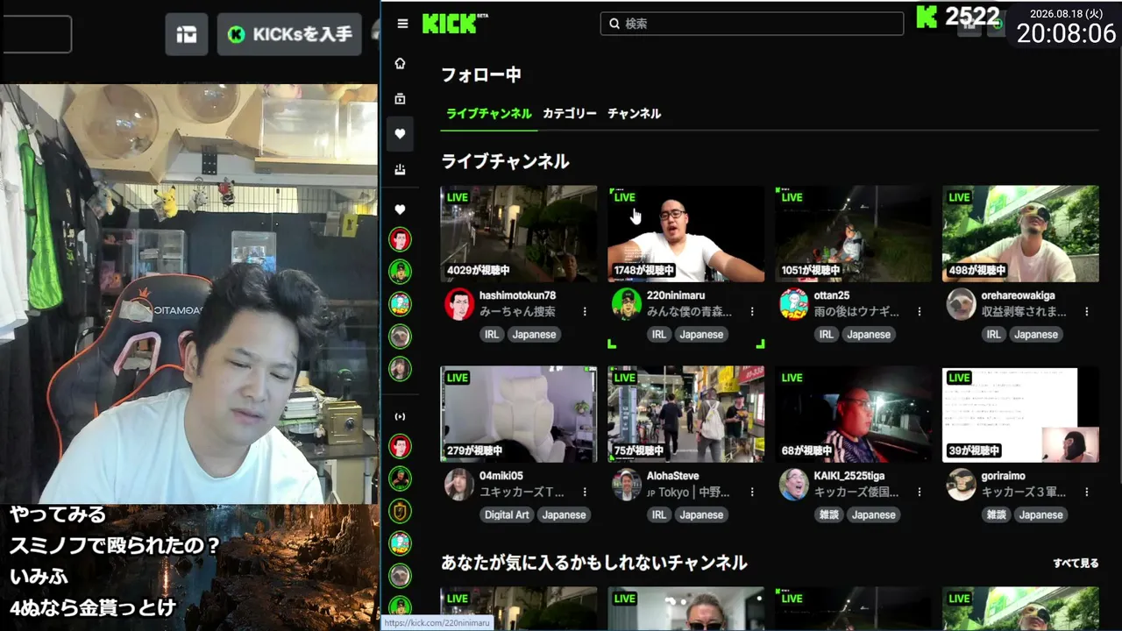Click KAIKI_2525tiga avatar beside stream title

tap(794, 485)
